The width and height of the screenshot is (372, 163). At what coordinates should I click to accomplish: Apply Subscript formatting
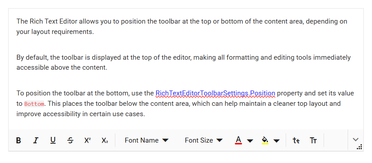point(105,140)
